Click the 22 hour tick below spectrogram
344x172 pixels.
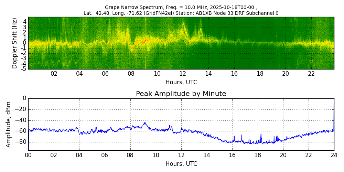tap(311, 74)
